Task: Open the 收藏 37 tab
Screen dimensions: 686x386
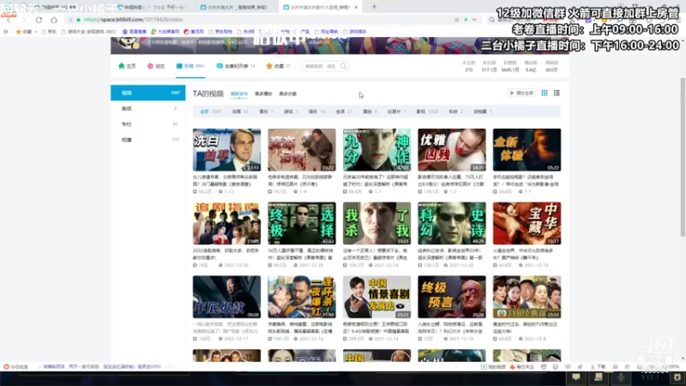Action: pyautogui.click(x=278, y=66)
